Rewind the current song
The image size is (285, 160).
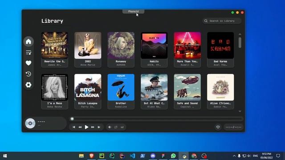pos(80,127)
